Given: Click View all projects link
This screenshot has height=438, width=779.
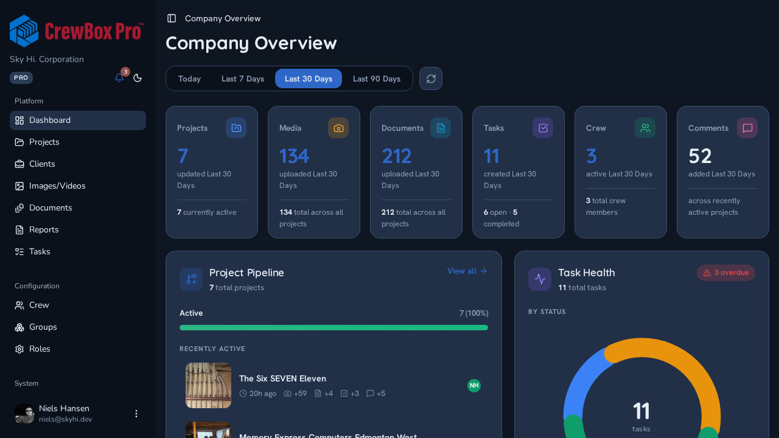Looking at the screenshot, I should click(467, 271).
